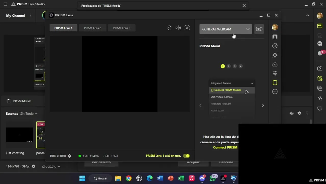
Task: Open the Escenas Sin Título dropdown
Action: click(x=29, y=113)
